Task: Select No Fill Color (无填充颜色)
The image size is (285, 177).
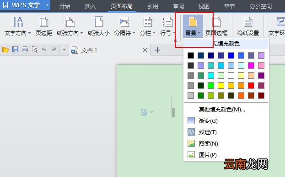Action: tap(226, 43)
